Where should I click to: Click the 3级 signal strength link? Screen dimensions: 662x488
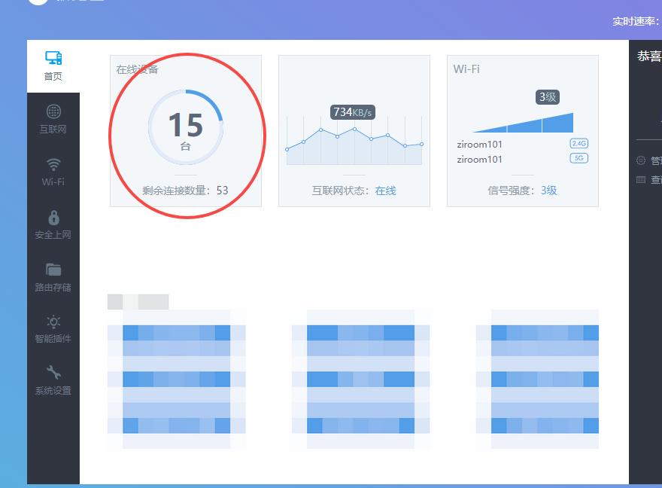(550, 191)
